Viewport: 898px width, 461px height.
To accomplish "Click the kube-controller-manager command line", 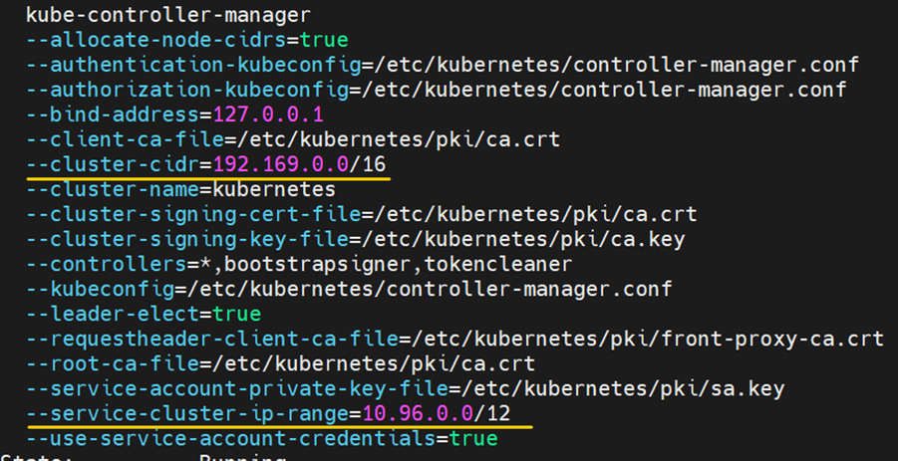I will click(x=168, y=14).
